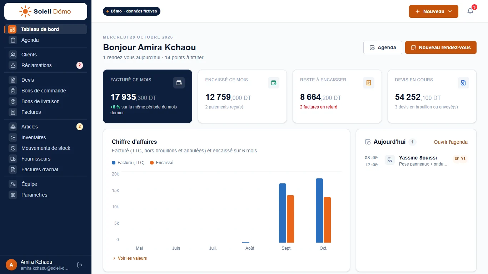Click the Paramètres gear icon
The image size is (488, 274).
13,195
